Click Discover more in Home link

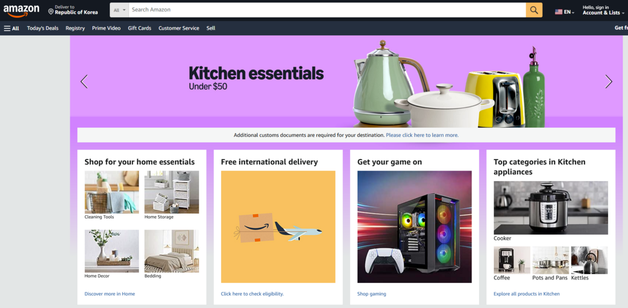110,294
